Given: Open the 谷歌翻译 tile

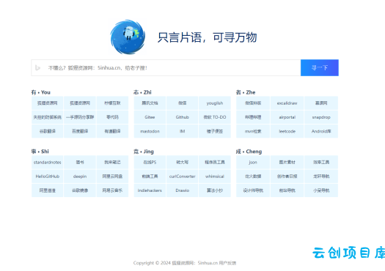Looking at the screenshot, I should click(48, 131).
